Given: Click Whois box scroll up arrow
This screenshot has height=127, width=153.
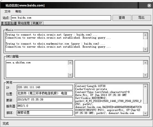Looking at the screenshot, I should [x=145, y=35].
